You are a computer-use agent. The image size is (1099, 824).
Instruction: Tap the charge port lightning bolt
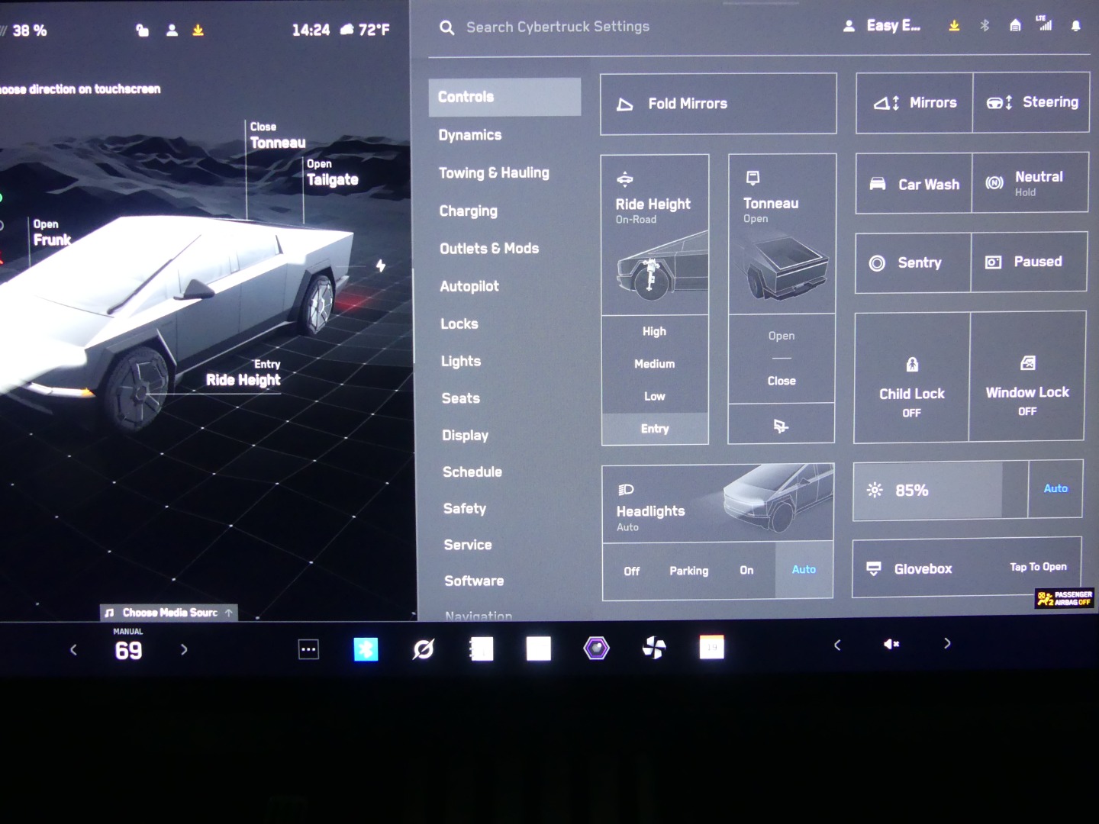(x=380, y=266)
